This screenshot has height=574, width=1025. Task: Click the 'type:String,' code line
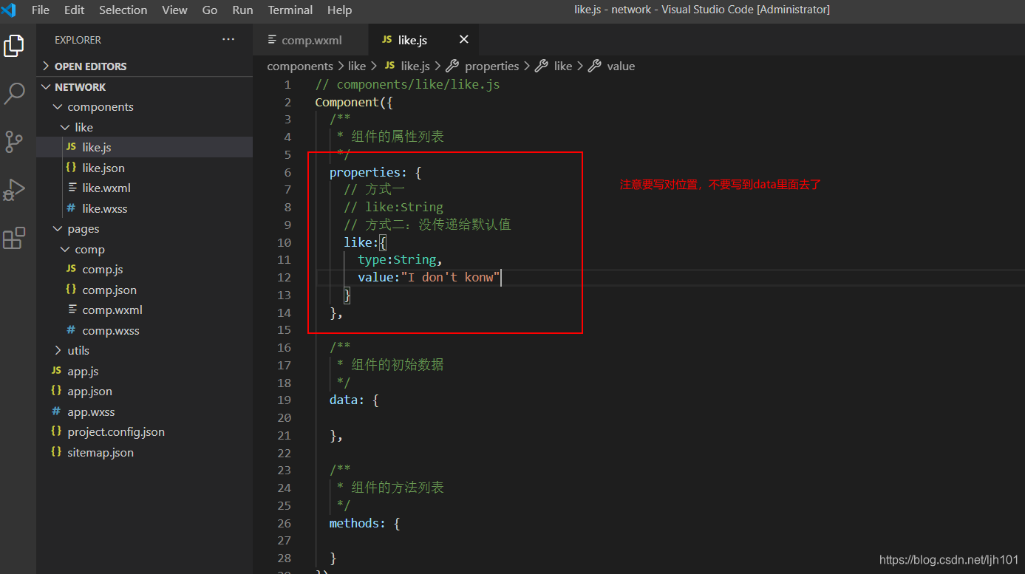coord(400,259)
